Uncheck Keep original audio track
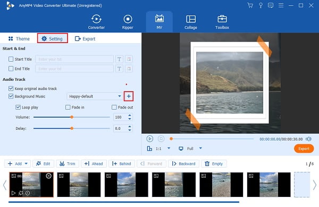Viewport: 319px width, 207px height. (x=11, y=88)
